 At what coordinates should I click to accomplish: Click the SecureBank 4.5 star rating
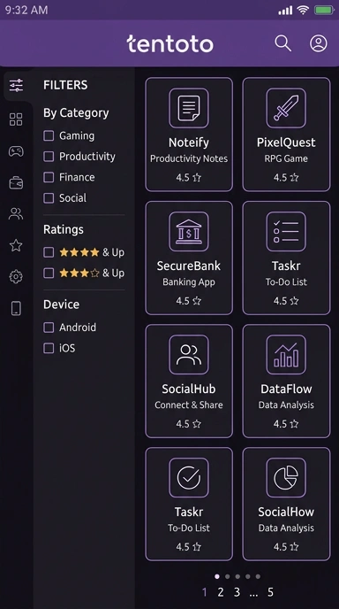click(x=189, y=301)
